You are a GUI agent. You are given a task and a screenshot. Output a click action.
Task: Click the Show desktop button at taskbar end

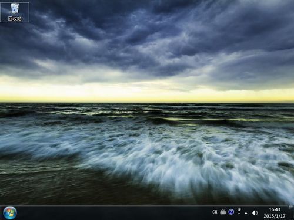point(291,213)
